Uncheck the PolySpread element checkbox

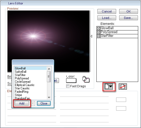click(98, 32)
